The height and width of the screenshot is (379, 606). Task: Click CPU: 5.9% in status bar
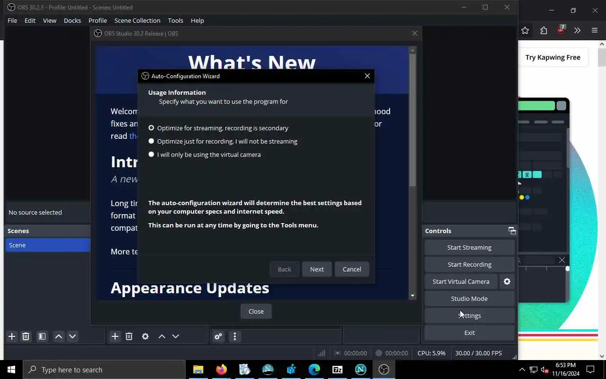pyautogui.click(x=431, y=353)
